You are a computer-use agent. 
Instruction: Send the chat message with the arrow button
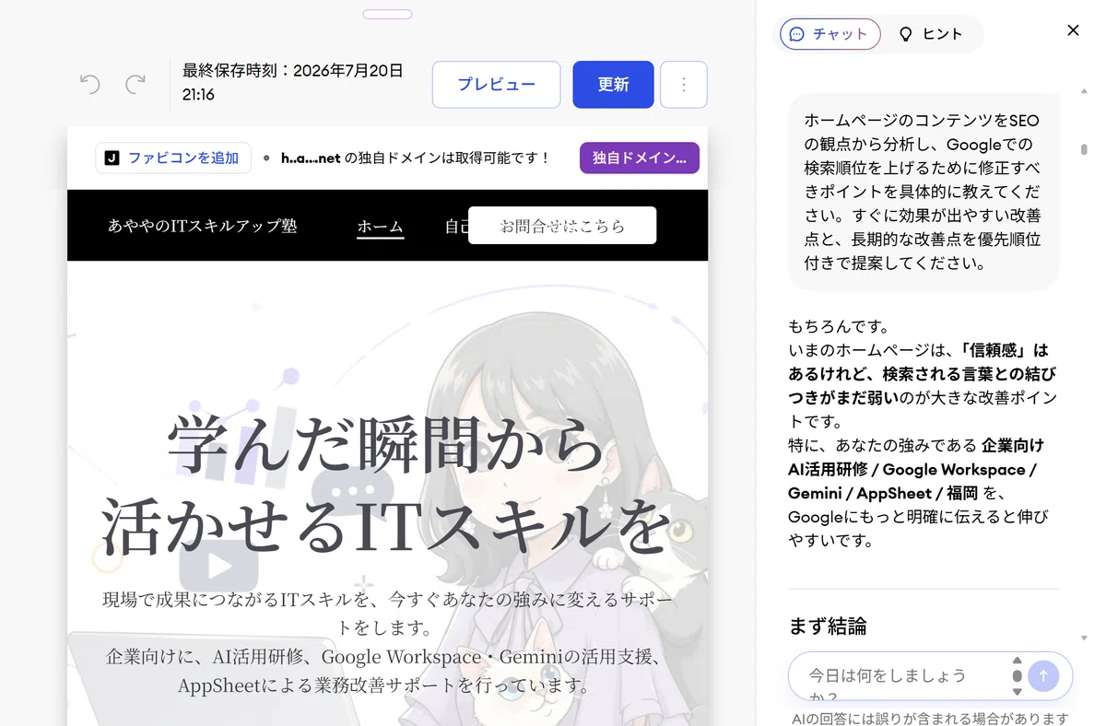[1043, 675]
